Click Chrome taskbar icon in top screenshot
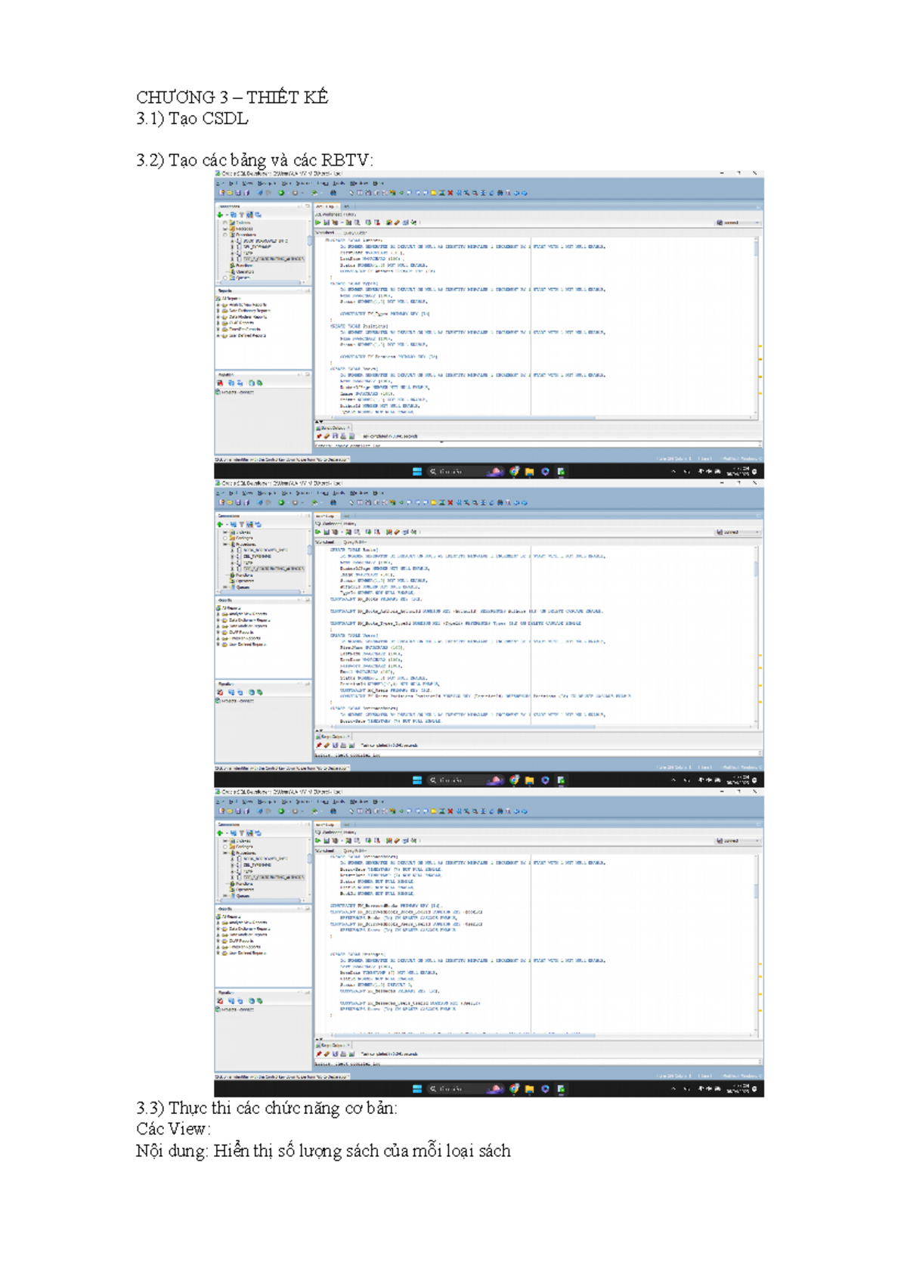Image resolution: width=907 pixels, height=1284 pixels. (x=514, y=471)
